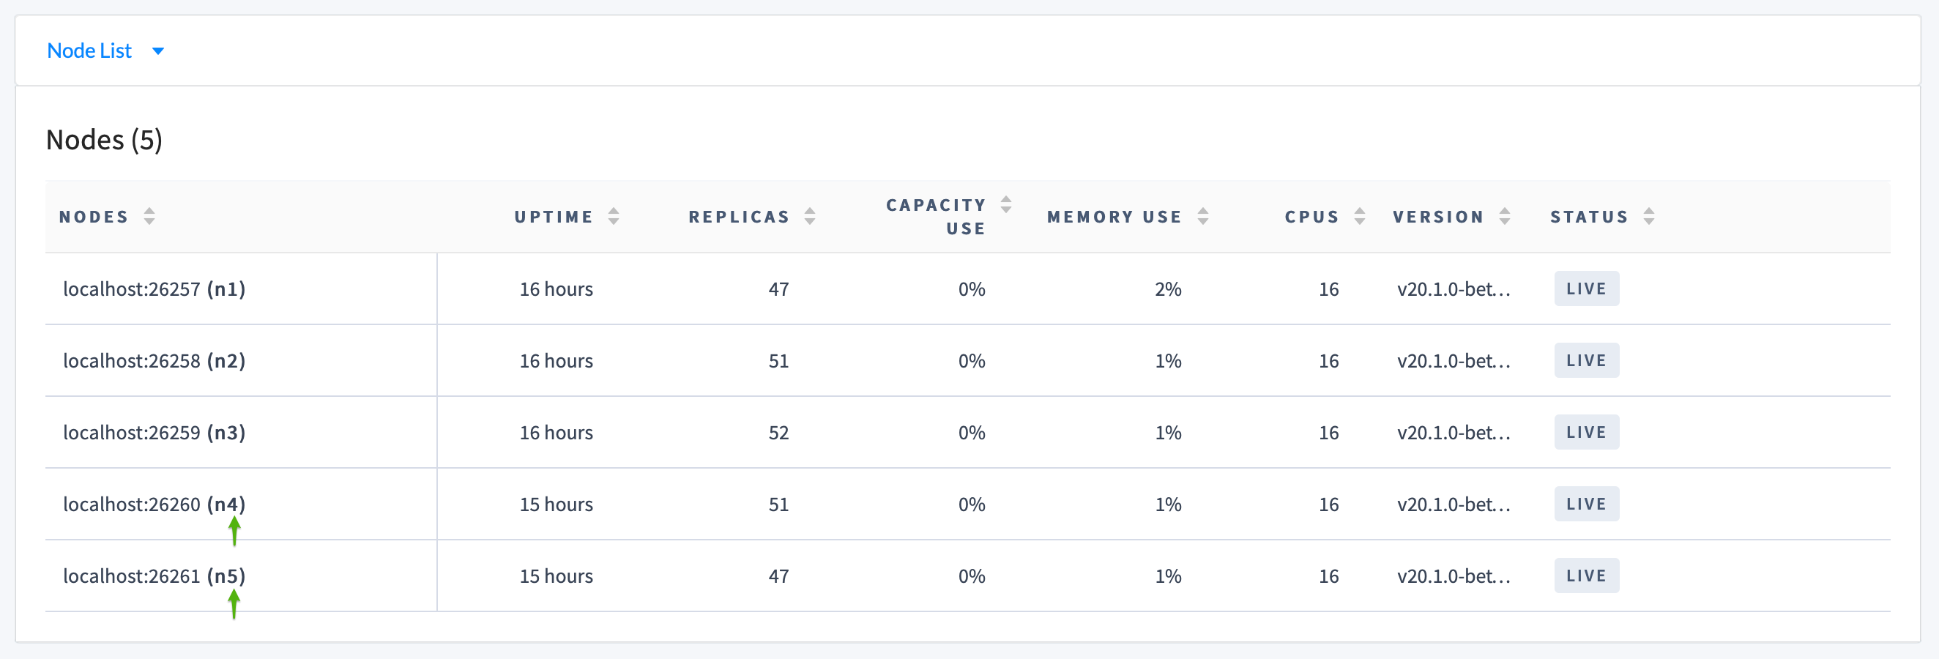Open node localhost:26257 (n1)
The image size is (1939, 659).
tap(155, 289)
